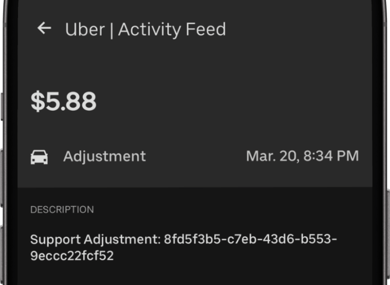The height and width of the screenshot is (285, 390).
Task: Select the DESCRIPTION section header
Action: (61, 209)
